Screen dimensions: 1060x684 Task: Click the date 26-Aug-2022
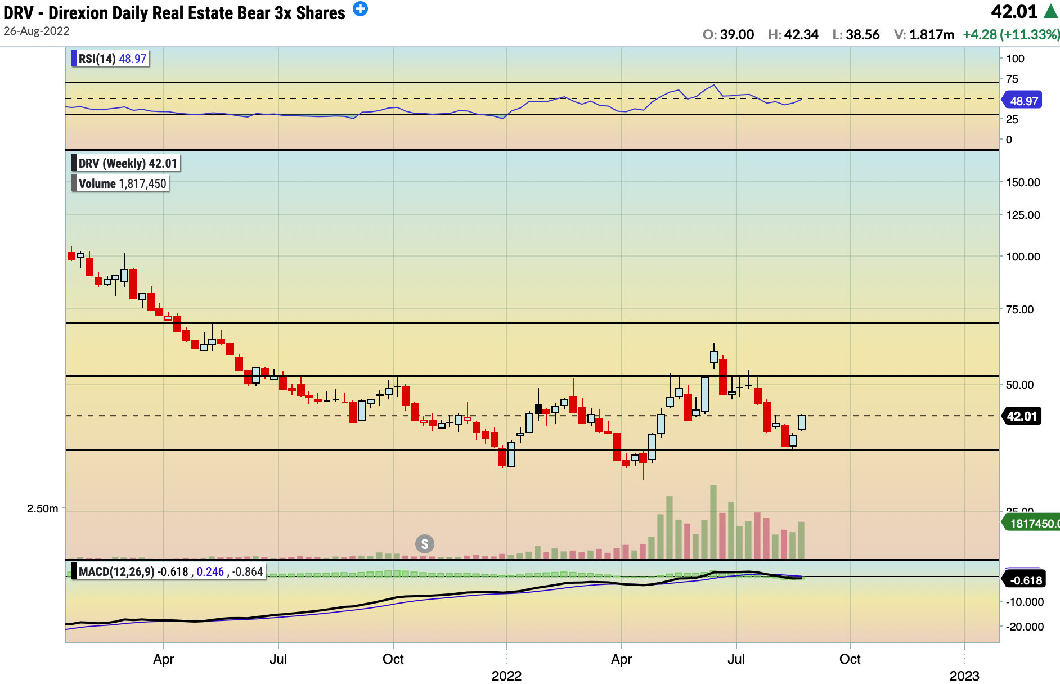(37, 31)
